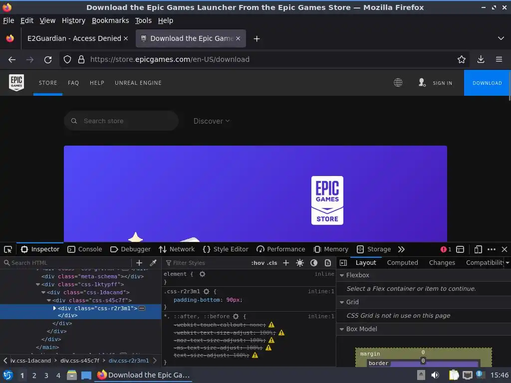Screen dimensions: 511x383
Task: Move breadcrumbs right with arrow
Action: (x=155, y=361)
